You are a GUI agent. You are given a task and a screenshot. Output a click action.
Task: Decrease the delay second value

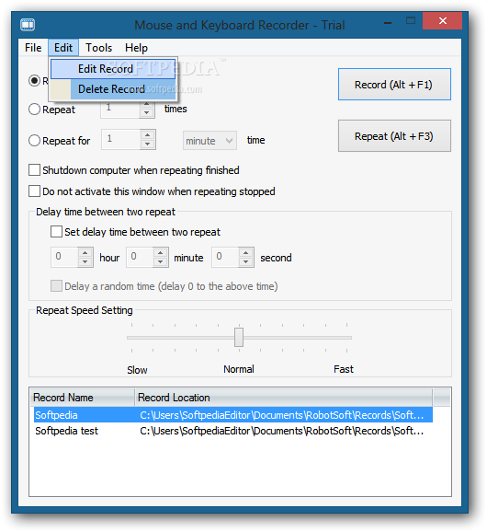click(x=246, y=262)
